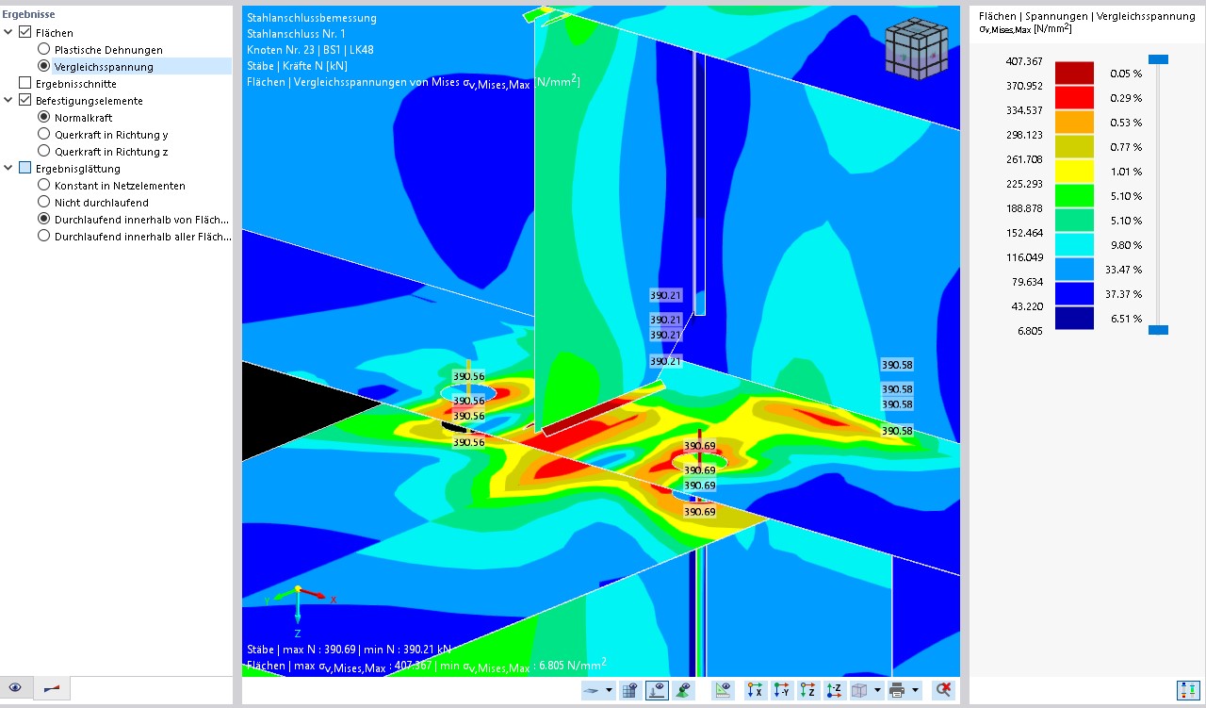Click the Befestigungselemente tree label
1206x708 pixels.
point(90,101)
